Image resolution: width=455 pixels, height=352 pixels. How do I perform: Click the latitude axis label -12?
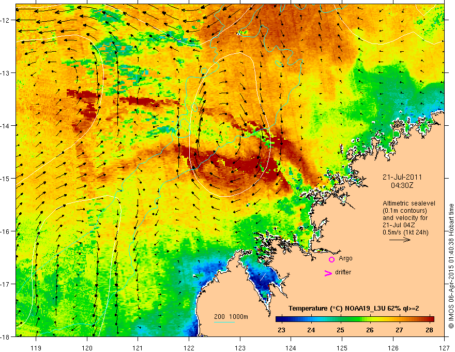click(5, 20)
